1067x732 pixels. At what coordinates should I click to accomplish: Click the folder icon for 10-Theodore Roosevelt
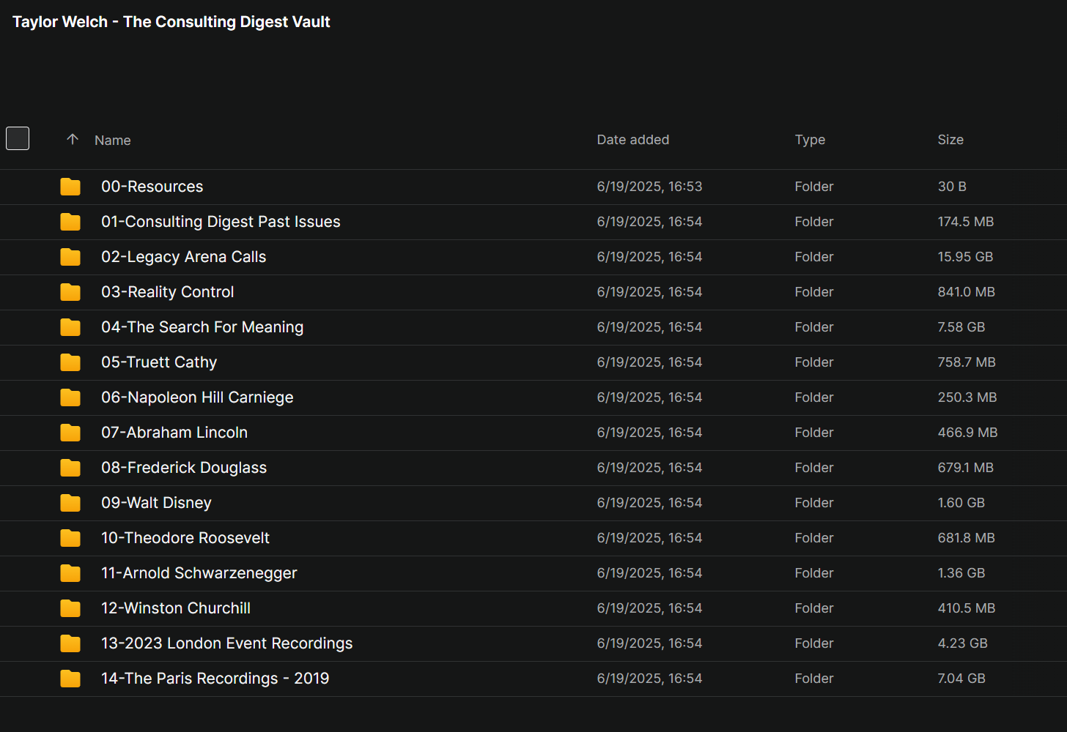click(x=70, y=538)
